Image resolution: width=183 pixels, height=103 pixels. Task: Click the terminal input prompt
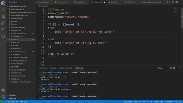pos(43,98)
